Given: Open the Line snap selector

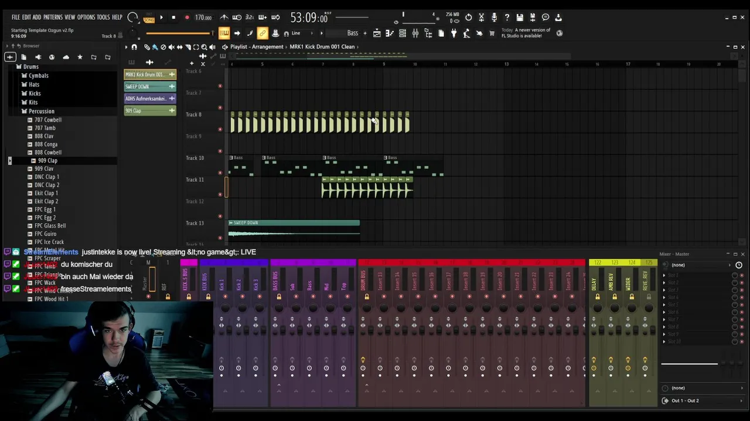Looking at the screenshot, I should 302,33.
